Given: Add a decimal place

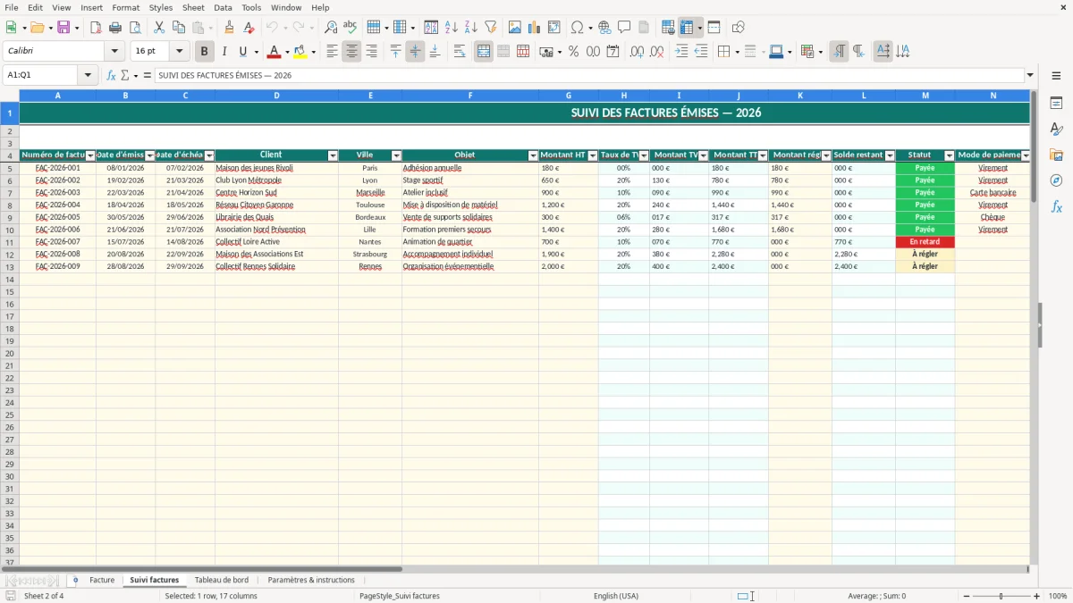Looking at the screenshot, I should pyautogui.click(x=638, y=52).
